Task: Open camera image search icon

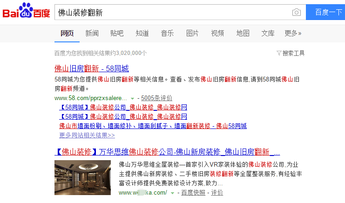Action: pos(297,12)
